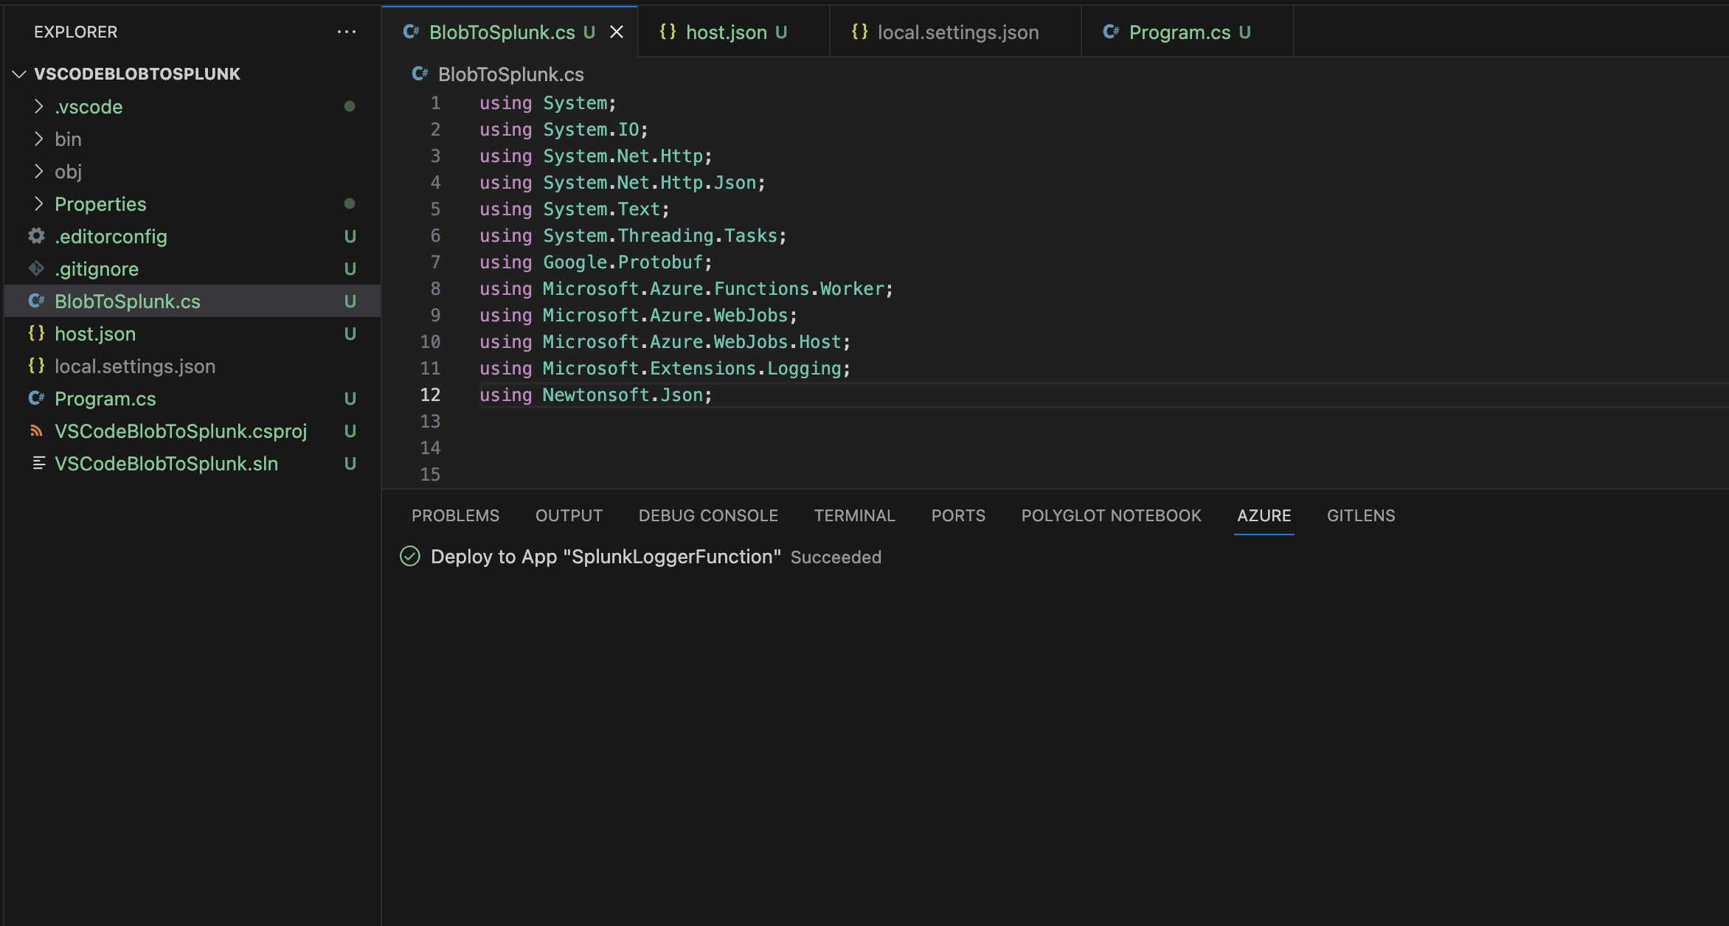
Task: Click the Deploy to App SplunkLoggerFunction entry
Action: 605,557
